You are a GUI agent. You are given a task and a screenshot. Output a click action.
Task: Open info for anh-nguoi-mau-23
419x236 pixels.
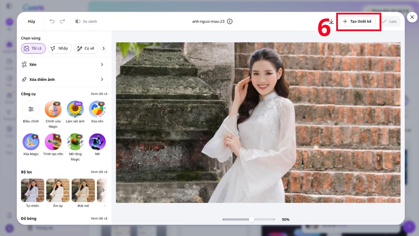[x=230, y=21]
